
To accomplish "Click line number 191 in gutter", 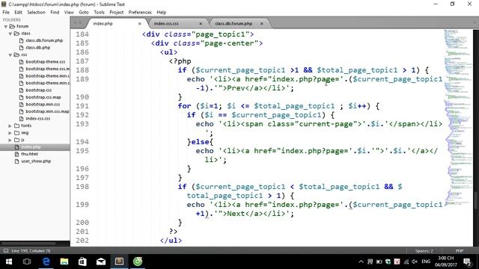I will point(82,106).
